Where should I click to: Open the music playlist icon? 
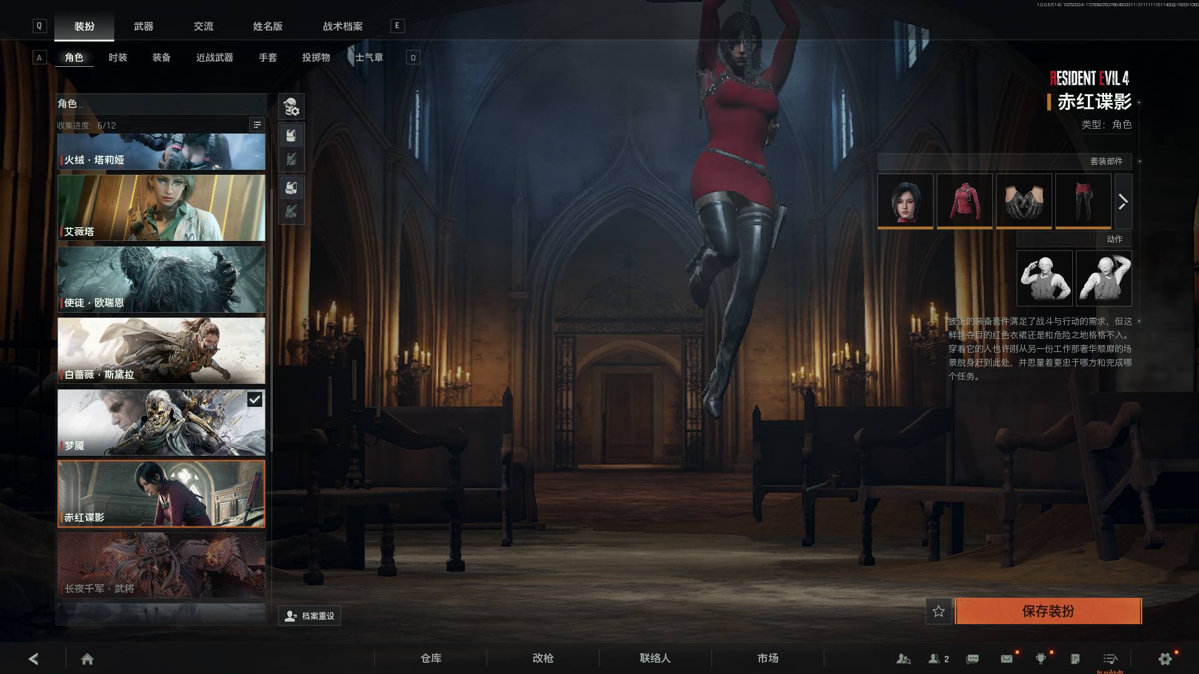click(1110, 658)
